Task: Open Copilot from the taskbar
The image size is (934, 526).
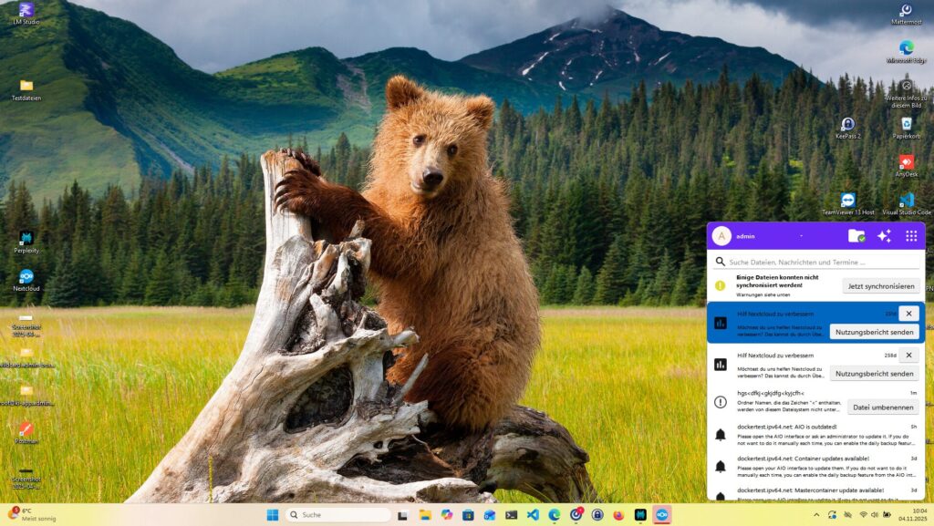Action: [x=445, y=515]
